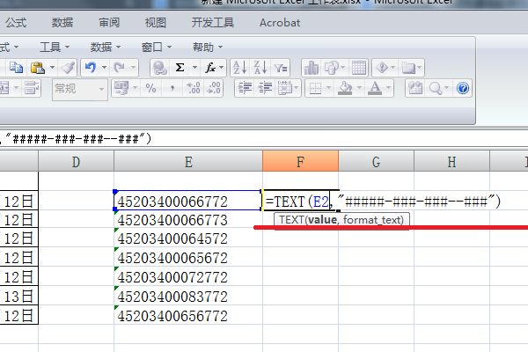
Task: Expand the zoom magnifier arrow
Action: click(446, 88)
